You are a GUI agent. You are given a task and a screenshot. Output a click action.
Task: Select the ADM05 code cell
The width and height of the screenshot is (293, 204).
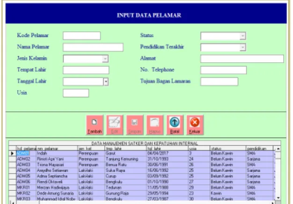26,176
